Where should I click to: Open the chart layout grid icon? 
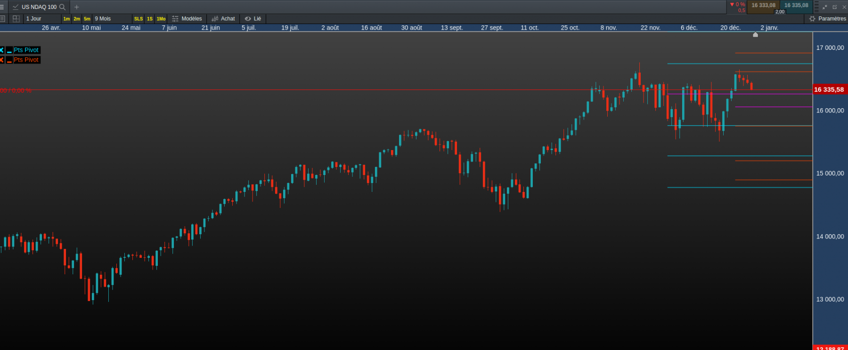click(16, 19)
